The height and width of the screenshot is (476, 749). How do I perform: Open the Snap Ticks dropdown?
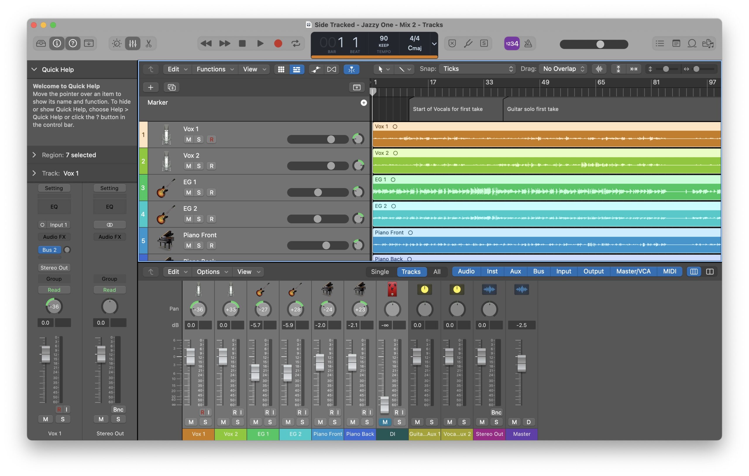coord(477,69)
